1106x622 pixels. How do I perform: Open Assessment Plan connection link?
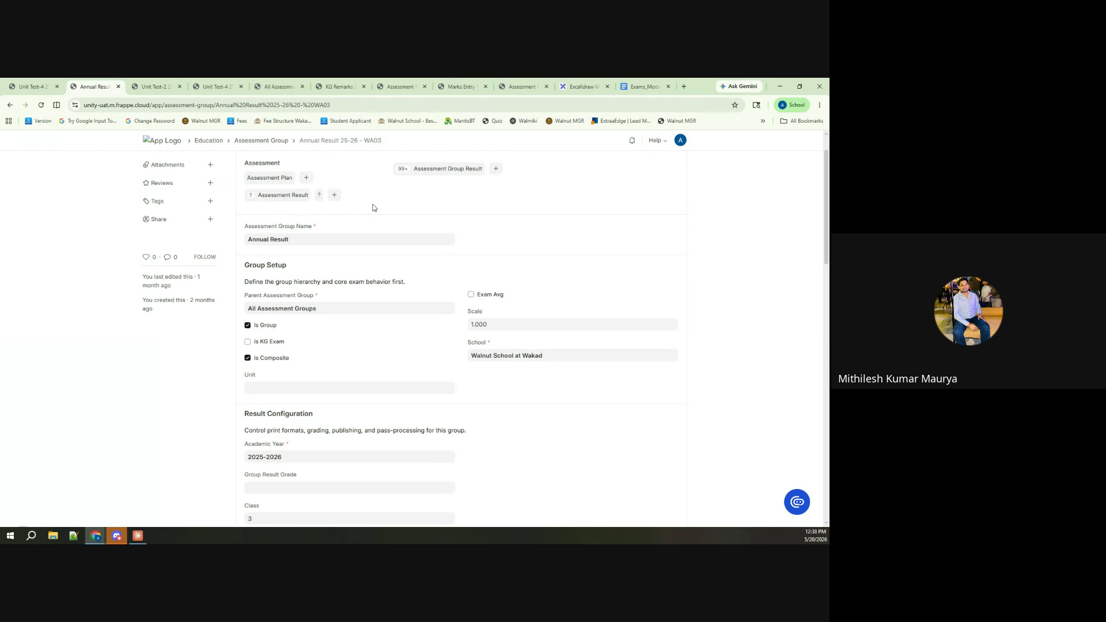pyautogui.click(x=270, y=178)
